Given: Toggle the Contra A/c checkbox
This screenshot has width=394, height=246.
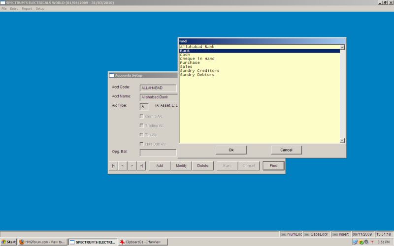Looking at the screenshot, I should pyautogui.click(x=142, y=117).
